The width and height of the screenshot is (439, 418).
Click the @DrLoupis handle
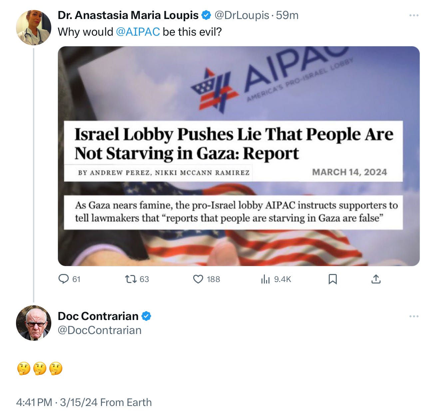[x=241, y=15]
